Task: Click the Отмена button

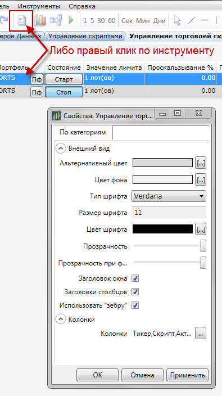Action: pos(142,375)
